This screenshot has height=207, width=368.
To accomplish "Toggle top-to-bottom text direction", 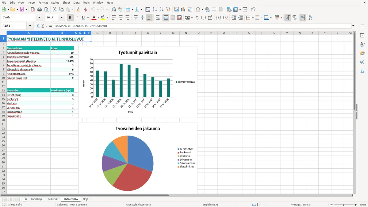I will tap(310, 18).
